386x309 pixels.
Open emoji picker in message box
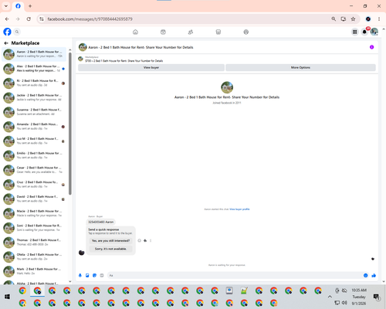tap(365, 275)
